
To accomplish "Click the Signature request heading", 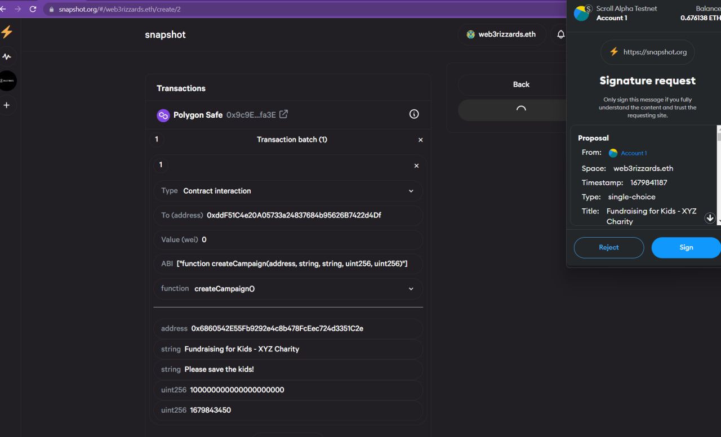I will pos(648,81).
